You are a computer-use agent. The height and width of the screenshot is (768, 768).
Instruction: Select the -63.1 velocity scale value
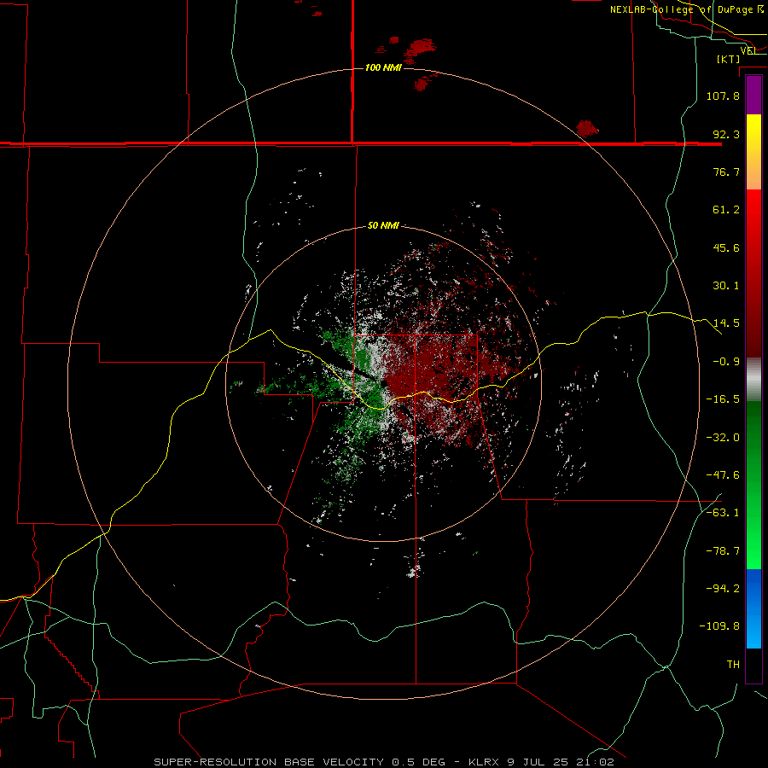coord(723,513)
